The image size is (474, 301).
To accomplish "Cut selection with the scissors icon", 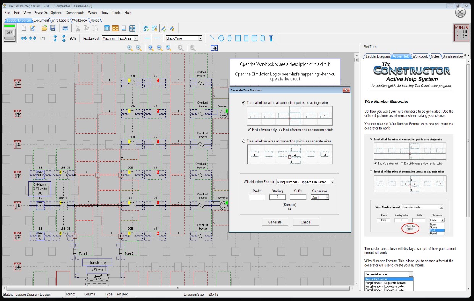I will click(x=78, y=28).
